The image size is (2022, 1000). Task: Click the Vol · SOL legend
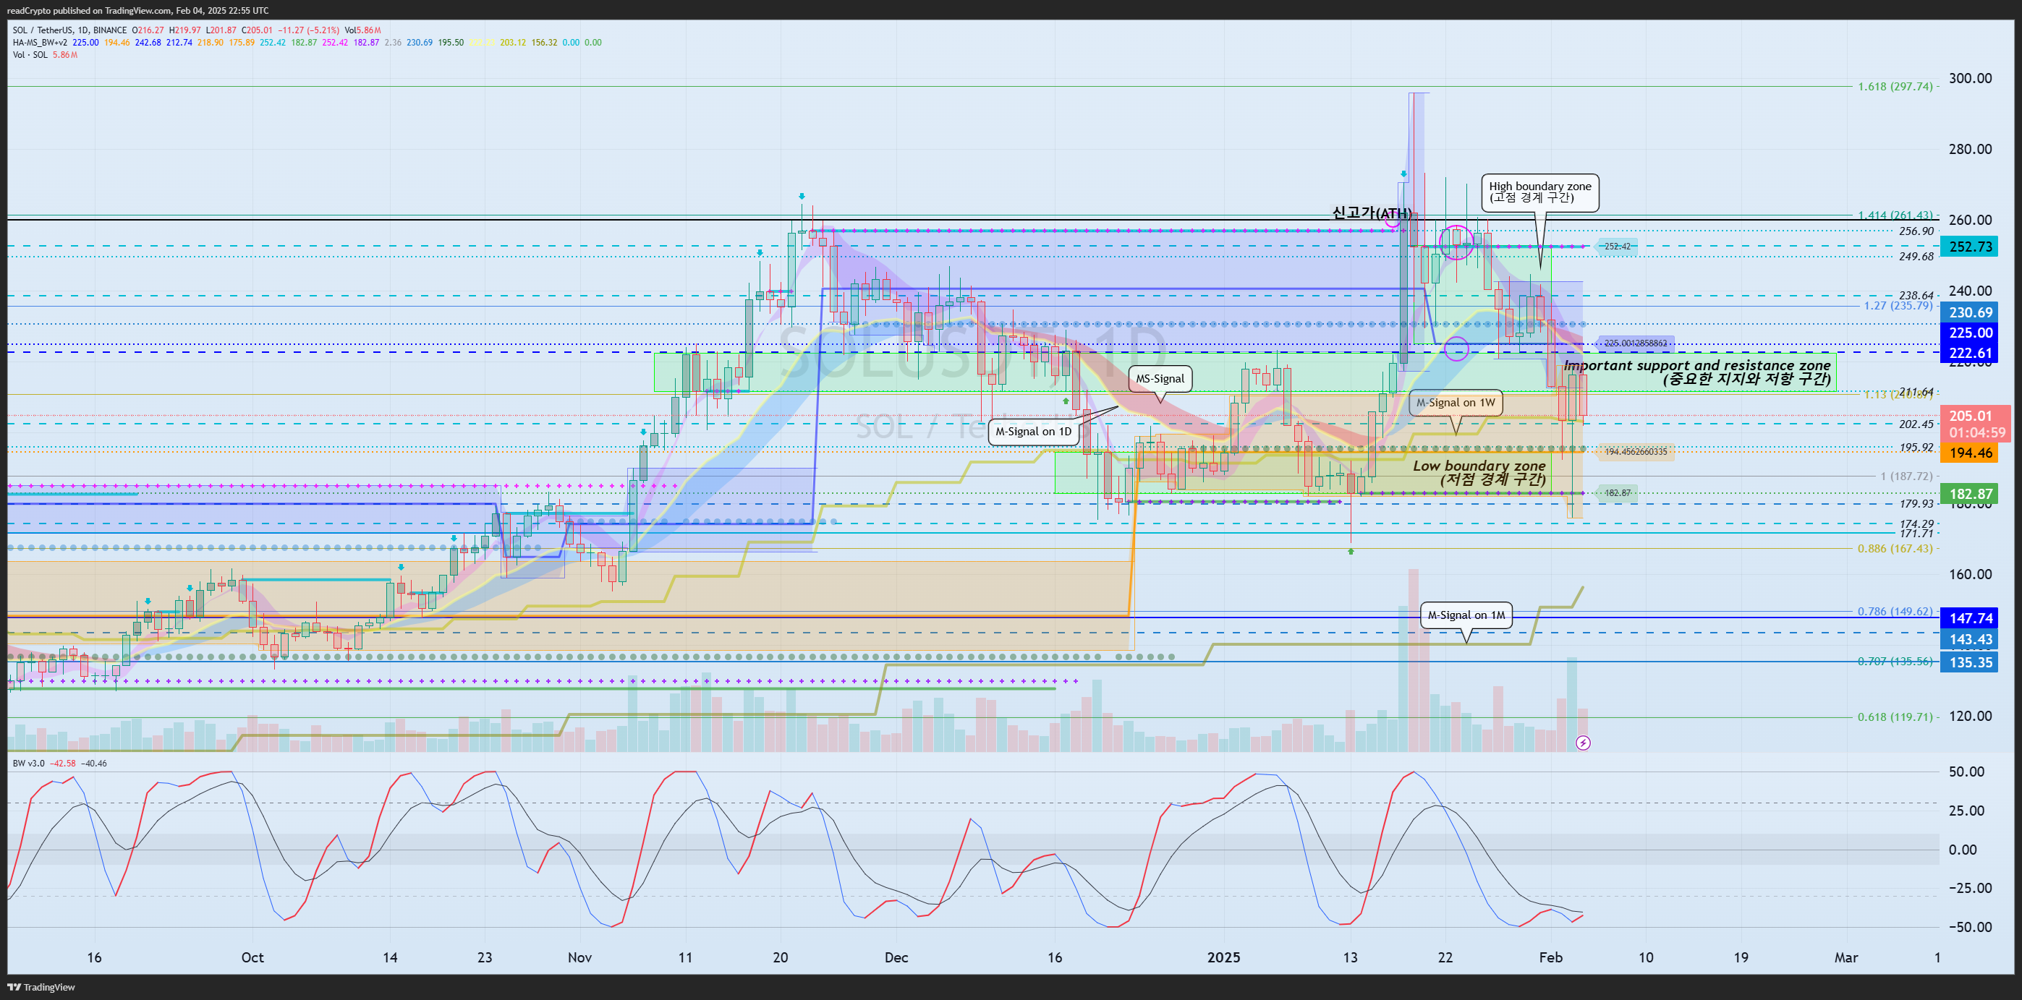[30, 55]
